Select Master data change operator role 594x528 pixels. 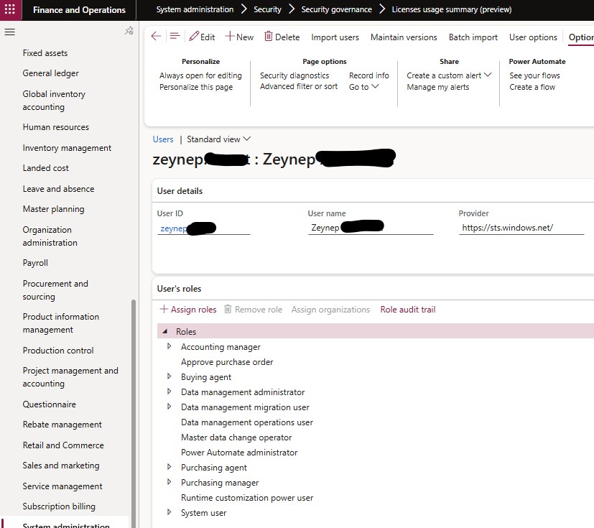coord(236,437)
